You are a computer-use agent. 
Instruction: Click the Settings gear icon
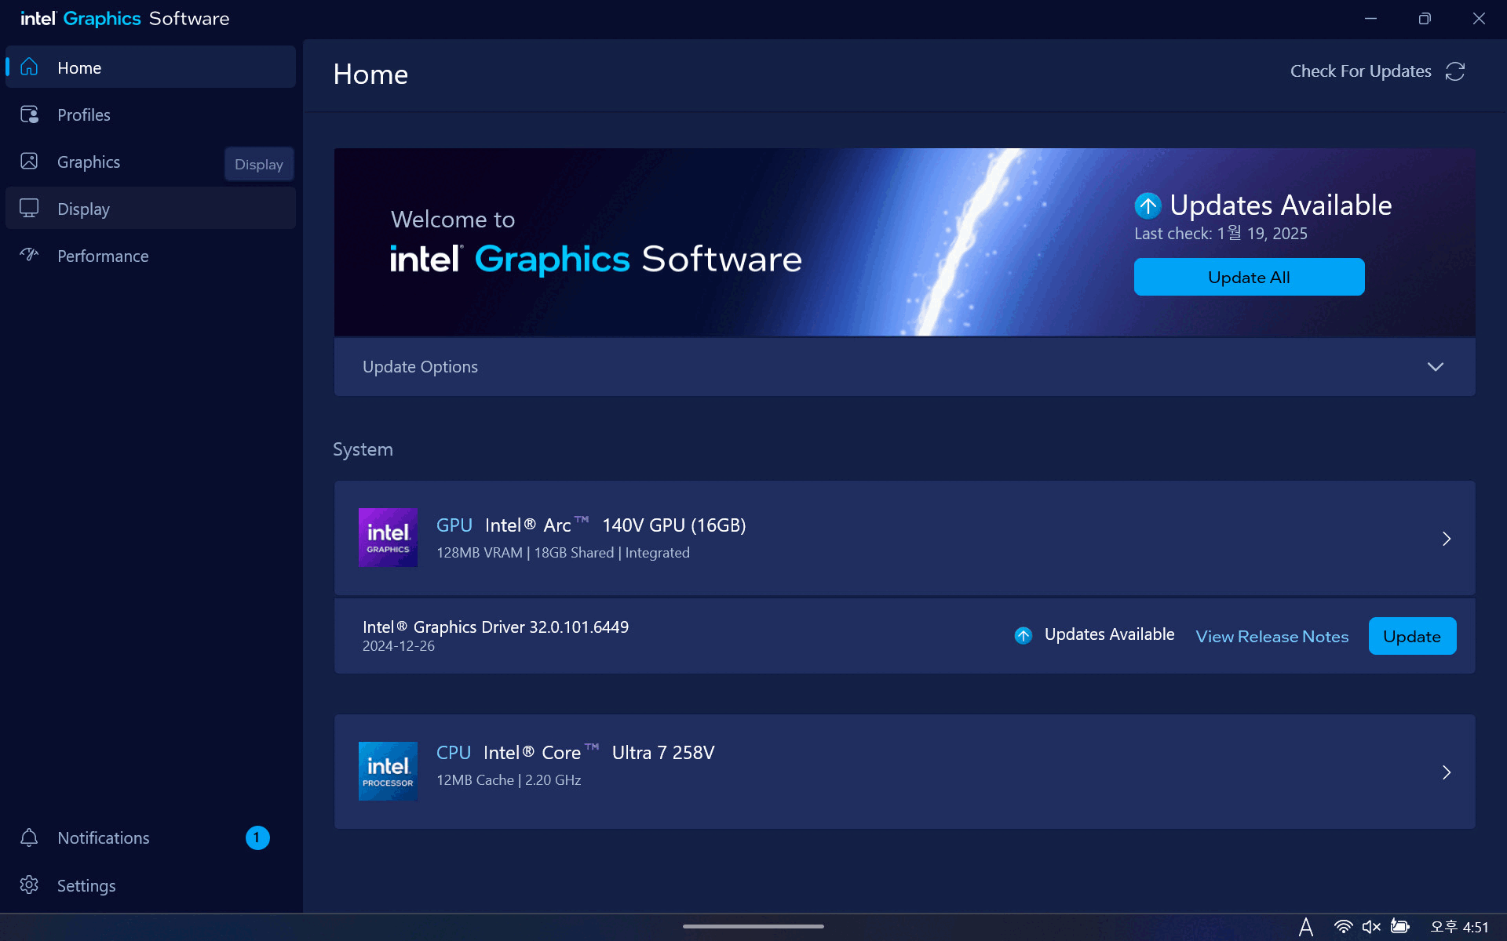click(x=29, y=885)
